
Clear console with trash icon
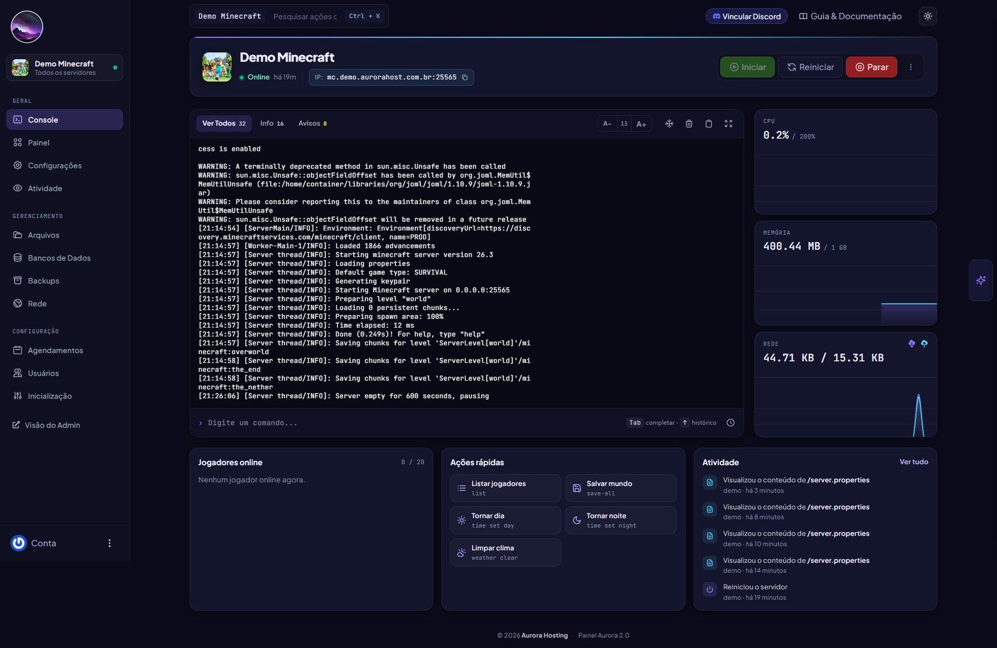pyautogui.click(x=689, y=124)
